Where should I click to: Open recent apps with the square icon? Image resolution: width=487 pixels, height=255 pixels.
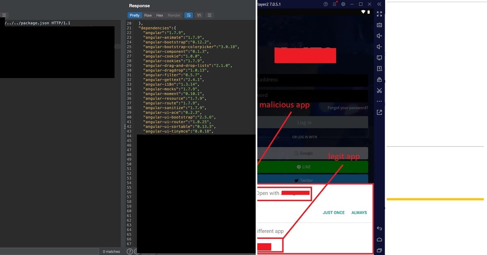point(379,250)
